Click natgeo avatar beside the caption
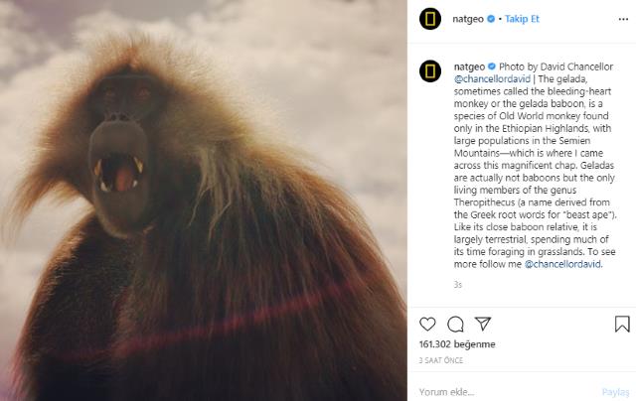This screenshot has width=636, height=401. (428, 69)
